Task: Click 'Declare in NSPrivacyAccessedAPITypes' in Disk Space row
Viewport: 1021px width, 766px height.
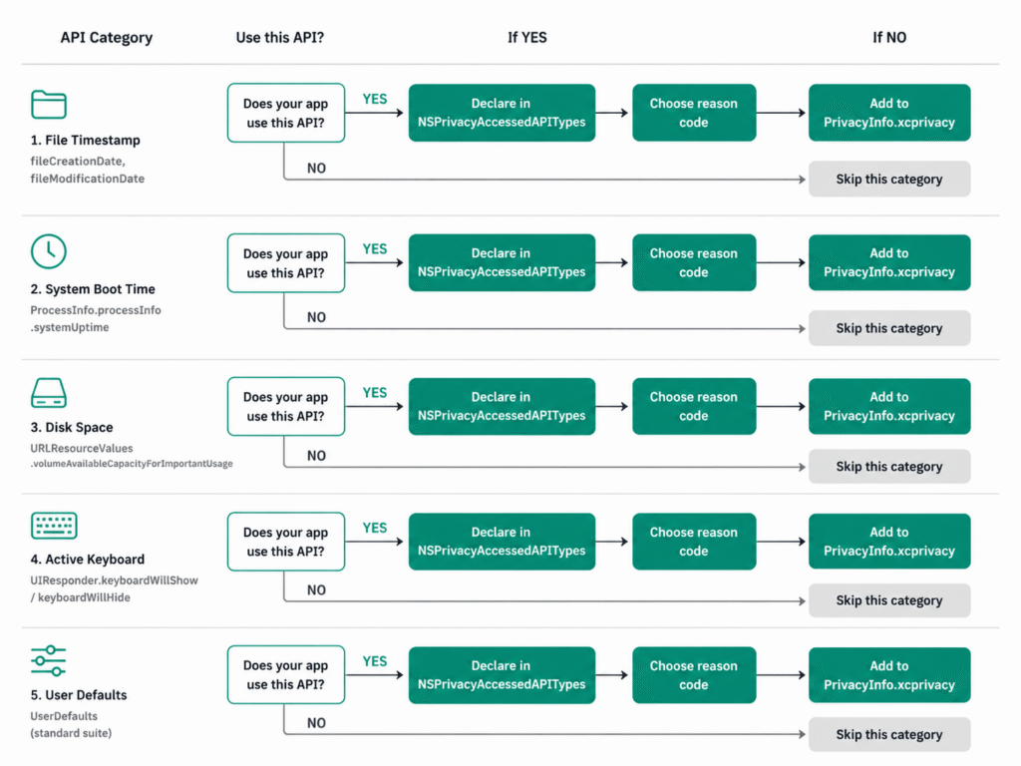Action: 502,407
